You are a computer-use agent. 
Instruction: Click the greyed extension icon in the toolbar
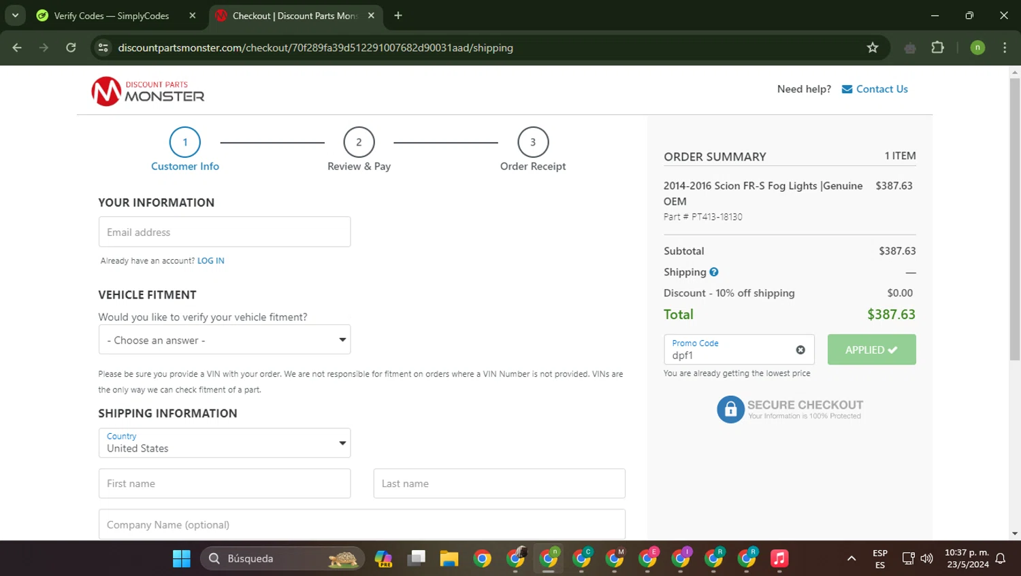(x=910, y=48)
